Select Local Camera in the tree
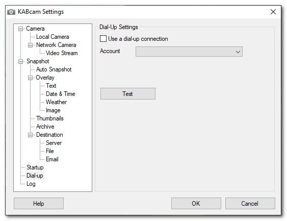Screen dimensions: 287x221 point(53,37)
